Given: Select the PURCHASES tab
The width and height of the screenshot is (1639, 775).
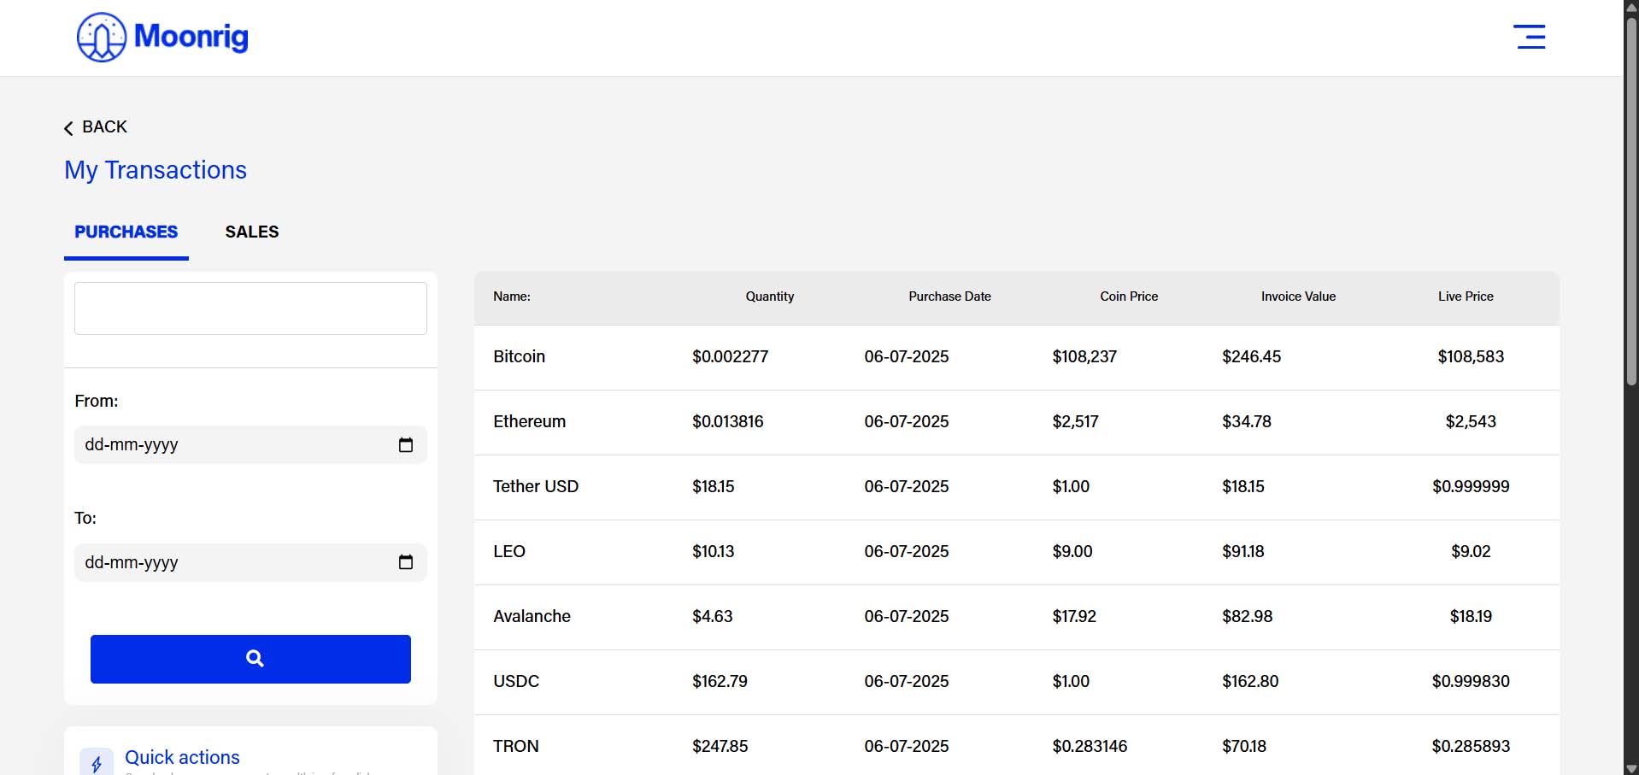Looking at the screenshot, I should pyautogui.click(x=126, y=232).
